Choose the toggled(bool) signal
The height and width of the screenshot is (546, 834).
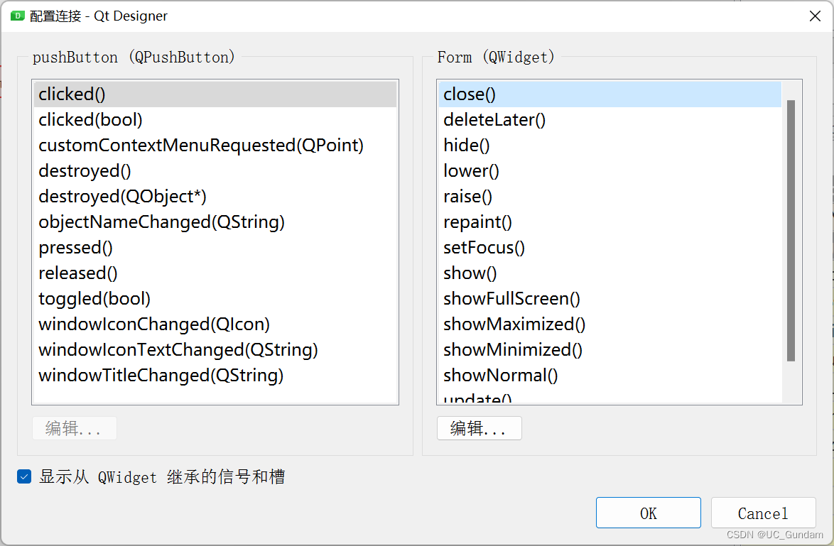215,298
